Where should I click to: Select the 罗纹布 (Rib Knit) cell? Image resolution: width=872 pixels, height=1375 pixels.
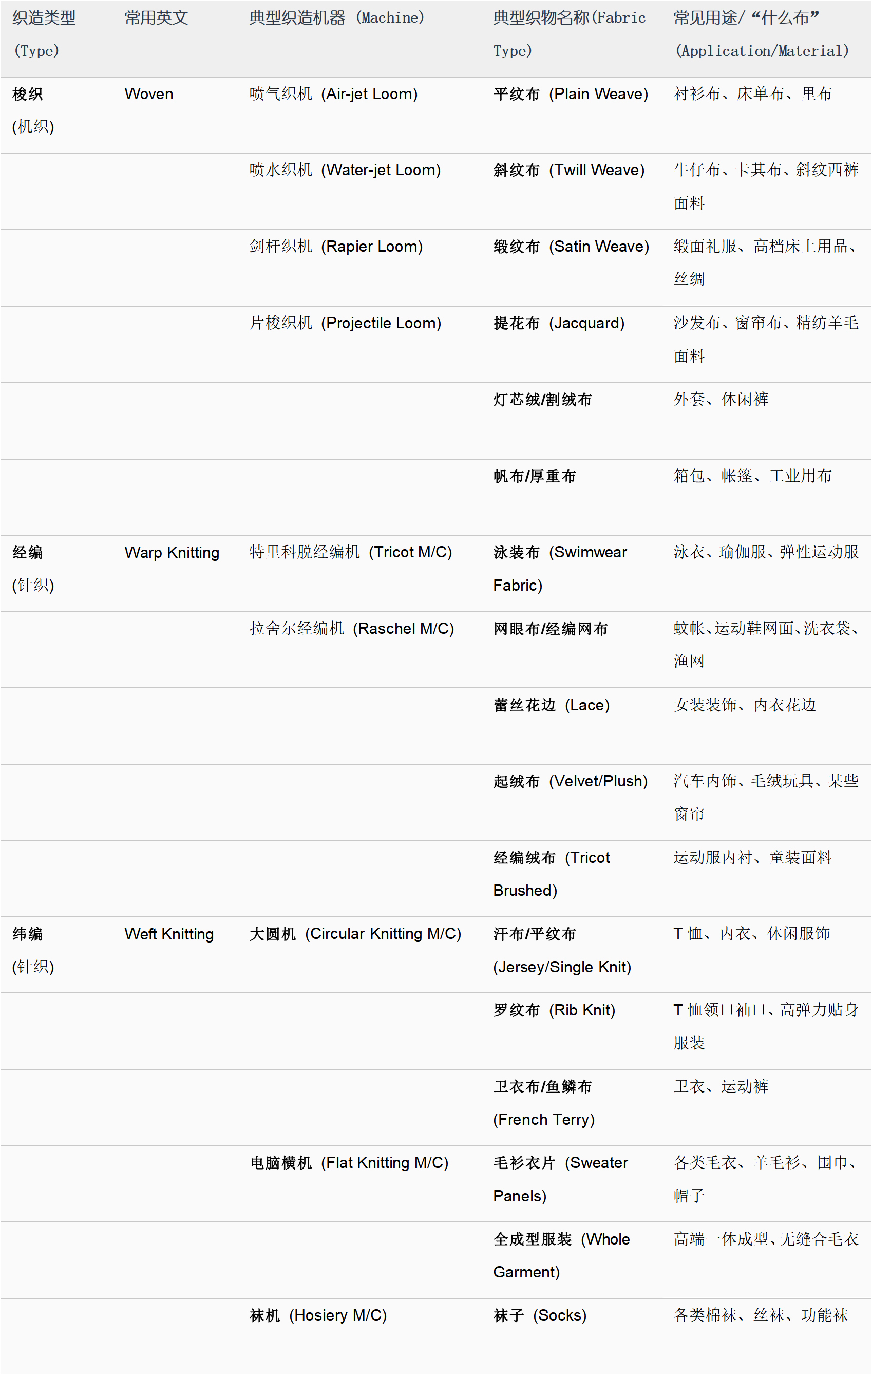(554, 1010)
